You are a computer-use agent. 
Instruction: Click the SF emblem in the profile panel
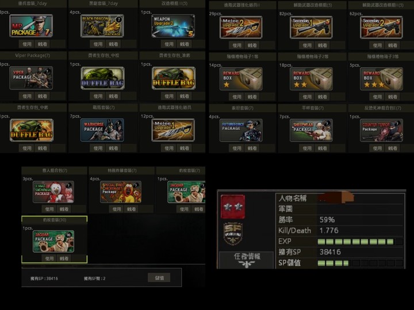[233, 234]
